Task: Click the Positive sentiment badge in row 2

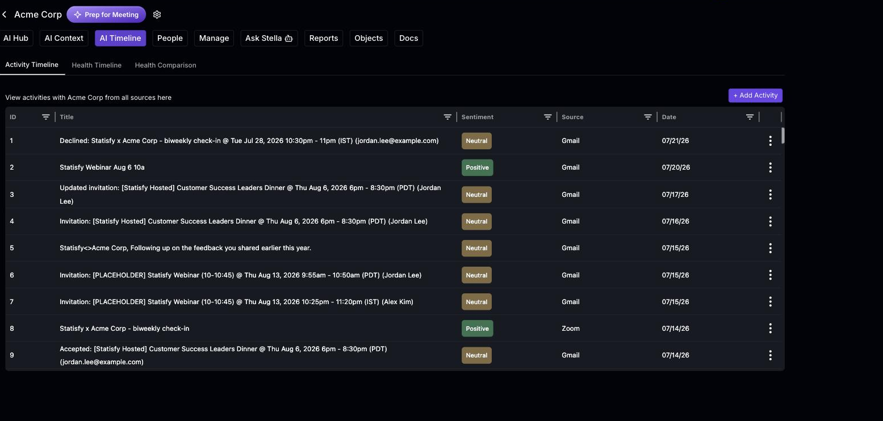Action: (x=478, y=167)
